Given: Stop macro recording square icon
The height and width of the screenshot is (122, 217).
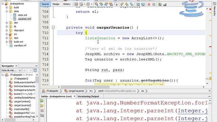Looking at the screenshot, I should (x=154, y=4).
